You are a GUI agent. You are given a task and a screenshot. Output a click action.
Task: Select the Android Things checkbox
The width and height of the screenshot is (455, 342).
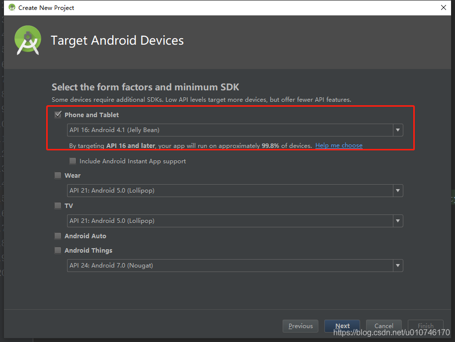(x=58, y=250)
